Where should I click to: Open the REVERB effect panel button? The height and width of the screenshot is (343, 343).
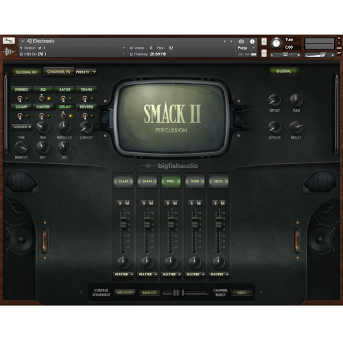pos(86,107)
